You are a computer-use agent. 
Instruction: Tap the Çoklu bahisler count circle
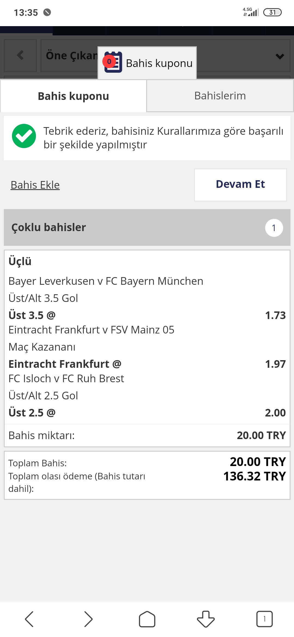(x=274, y=228)
